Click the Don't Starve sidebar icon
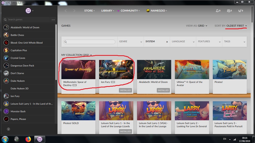This screenshot has height=143, width=255. pos(6,73)
